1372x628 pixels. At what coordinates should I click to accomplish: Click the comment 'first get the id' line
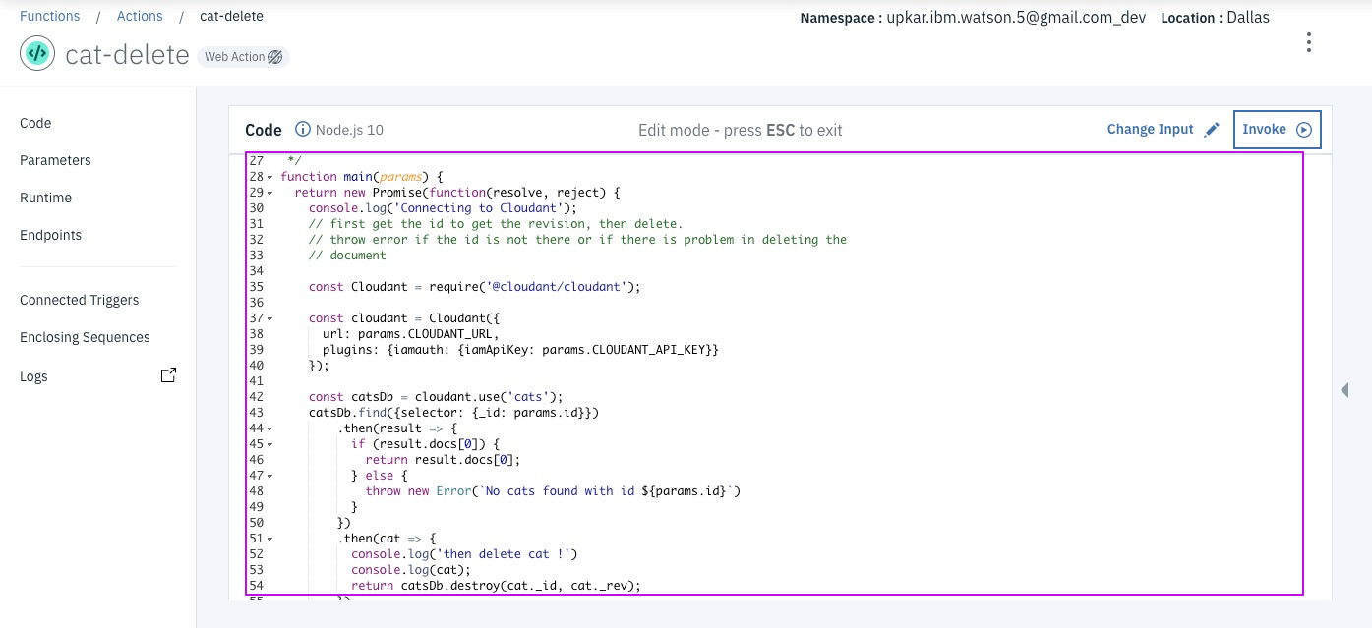[x=496, y=224]
